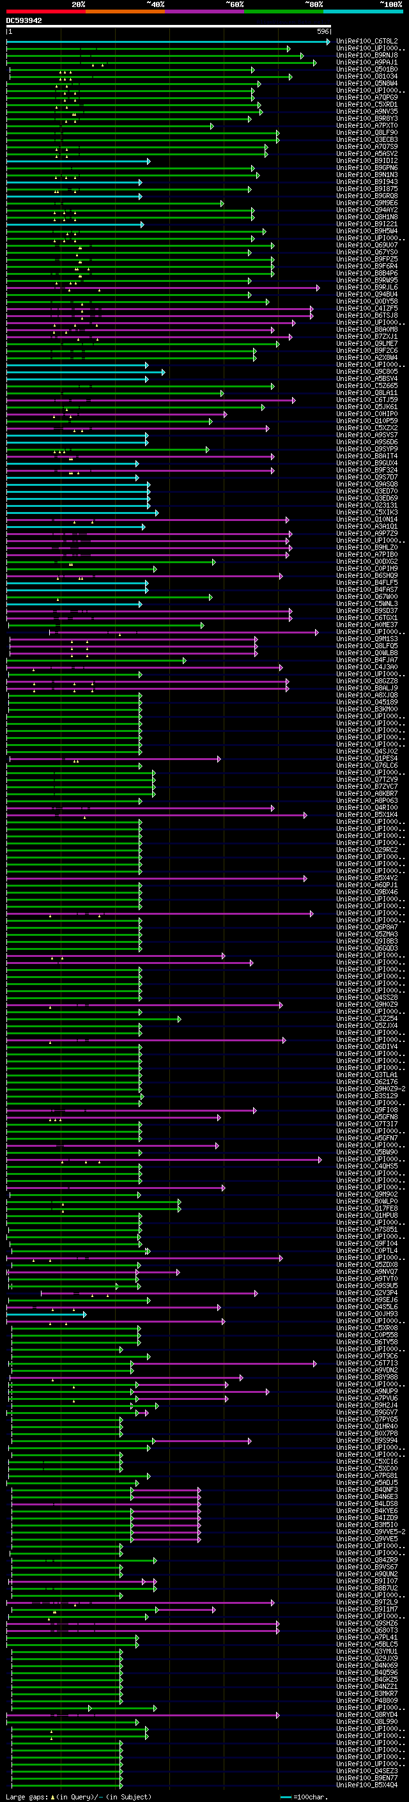
Task: Click the UniRef100_Q10N14 label
Action: pos(367,520)
